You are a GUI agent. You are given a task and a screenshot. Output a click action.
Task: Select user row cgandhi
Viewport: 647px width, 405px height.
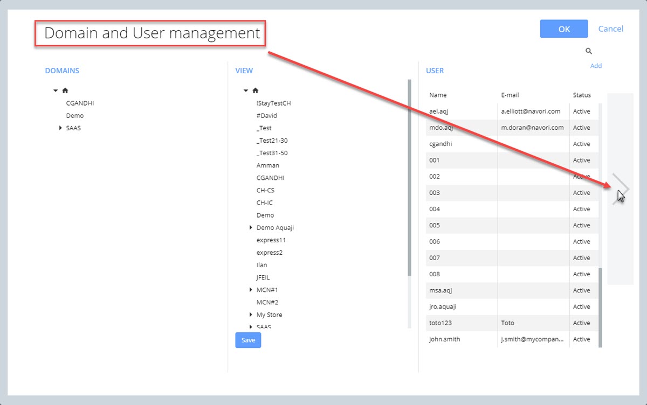(512, 144)
